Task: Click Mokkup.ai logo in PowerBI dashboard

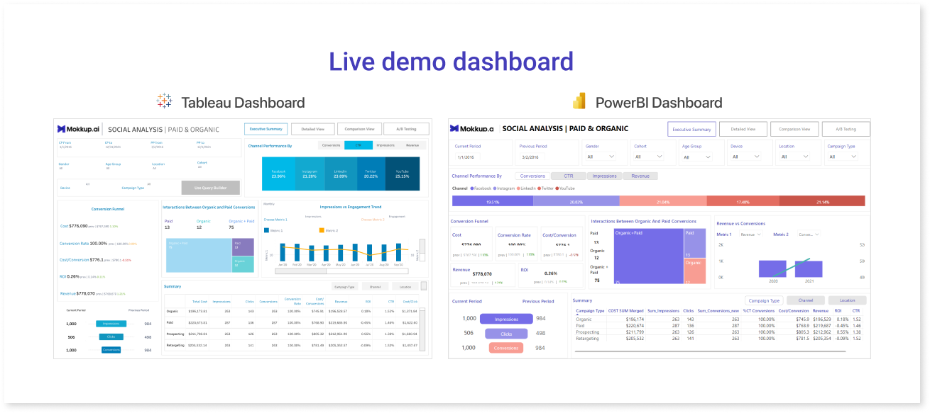Action: point(471,129)
